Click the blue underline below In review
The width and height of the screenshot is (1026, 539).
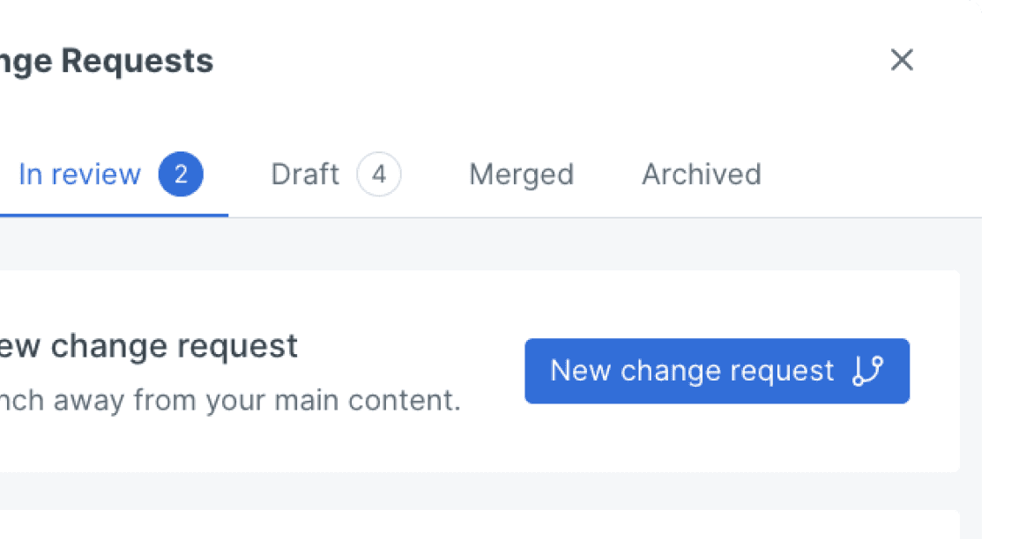[x=114, y=215]
